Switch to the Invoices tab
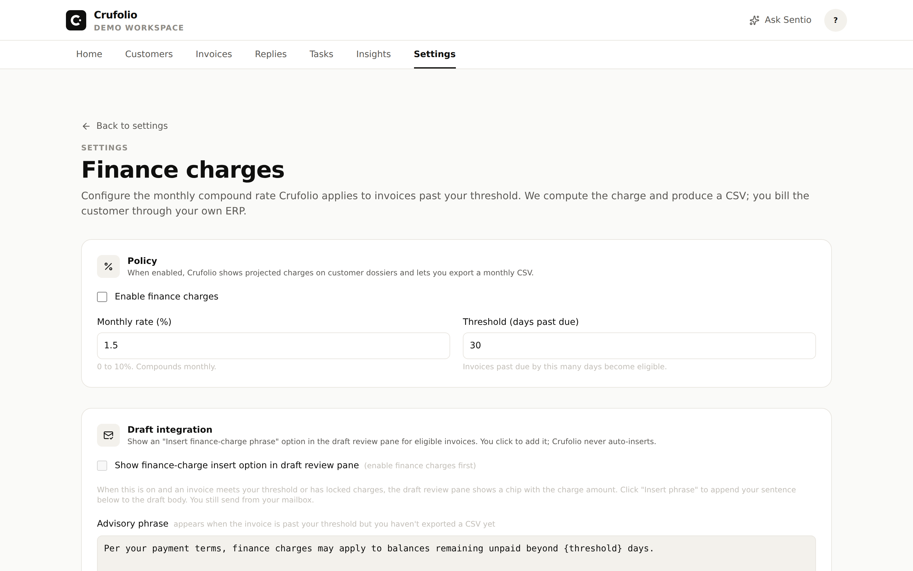Screen dimensions: 913x571 [x=214, y=54]
